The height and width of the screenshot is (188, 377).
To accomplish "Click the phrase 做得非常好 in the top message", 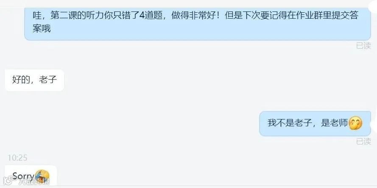I will coord(194,15).
